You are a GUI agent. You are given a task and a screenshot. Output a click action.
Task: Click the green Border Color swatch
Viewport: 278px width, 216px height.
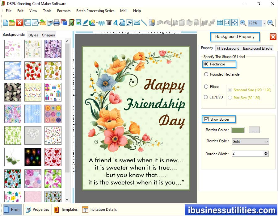click(238, 130)
